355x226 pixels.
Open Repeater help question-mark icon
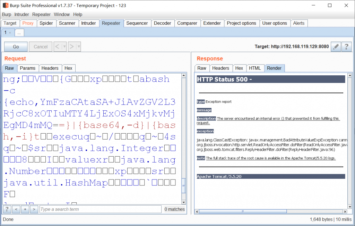pyautogui.click(x=346, y=47)
